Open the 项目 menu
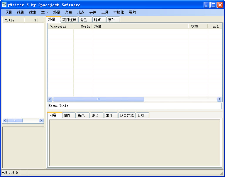This screenshot has height=177, width=225. coord(9,12)
